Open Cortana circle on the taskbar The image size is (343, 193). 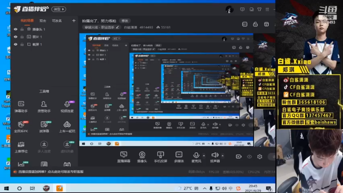tap(19, 188)
